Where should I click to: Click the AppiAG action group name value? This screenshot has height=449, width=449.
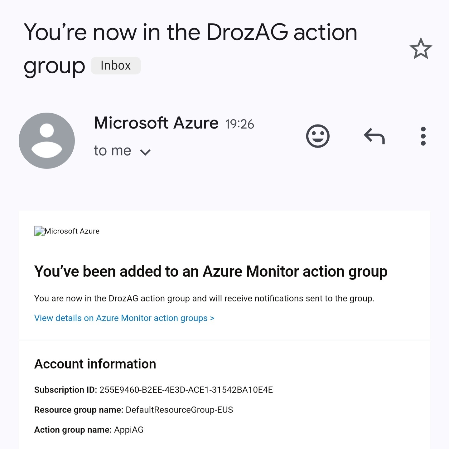tap(129, 430)
